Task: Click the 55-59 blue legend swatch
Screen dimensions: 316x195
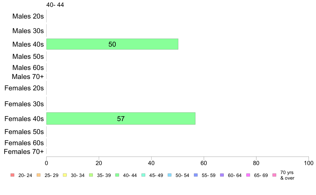Action: pos(196,175)
